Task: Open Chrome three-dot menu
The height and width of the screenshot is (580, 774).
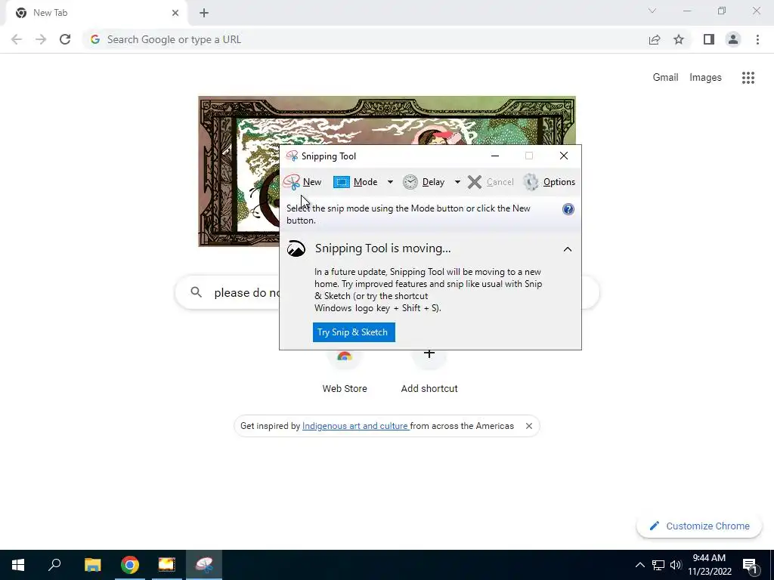Action: (x=757, y=39)
